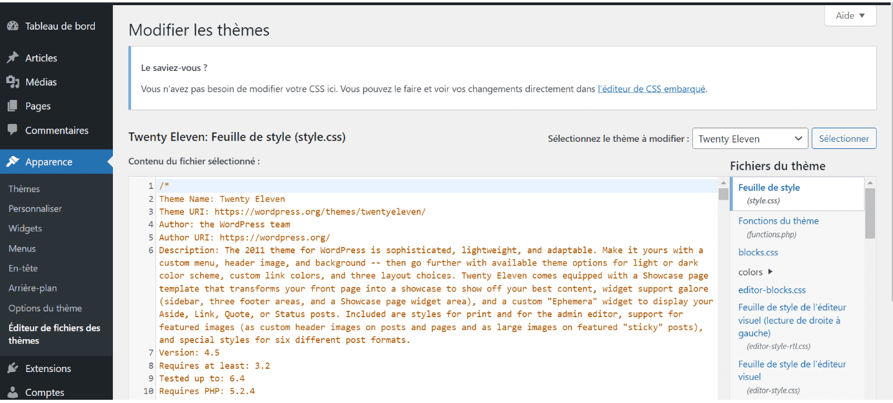This screenshot has width=893, height=403.
Task: Click 'Author: the WordPress team' line
Action: click(x=225, y=224)
